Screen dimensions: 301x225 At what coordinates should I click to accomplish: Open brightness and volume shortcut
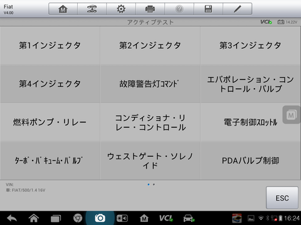tap(122, 218)
